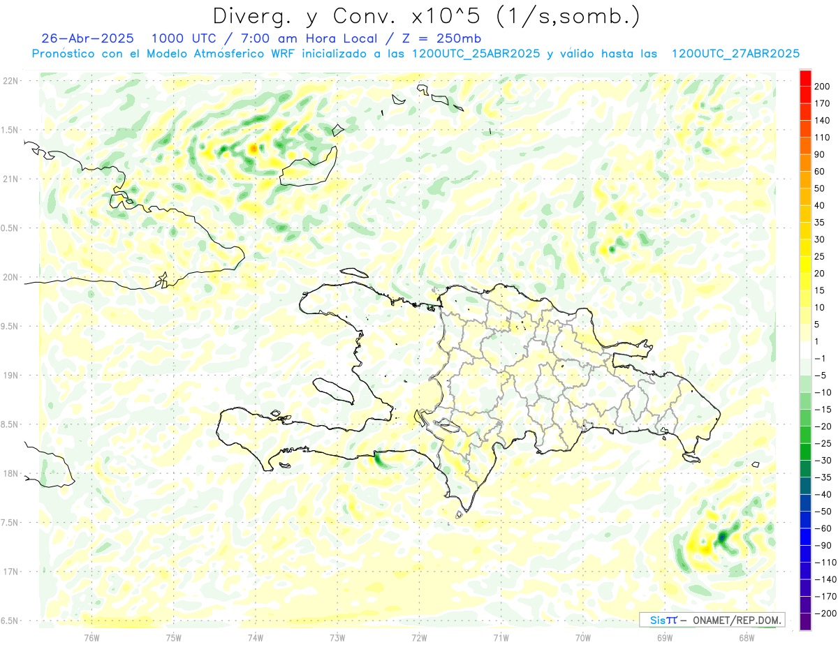Click the 21N latitude axis label
This screenshot has height=647, width=838.
(x=10, y=179)
